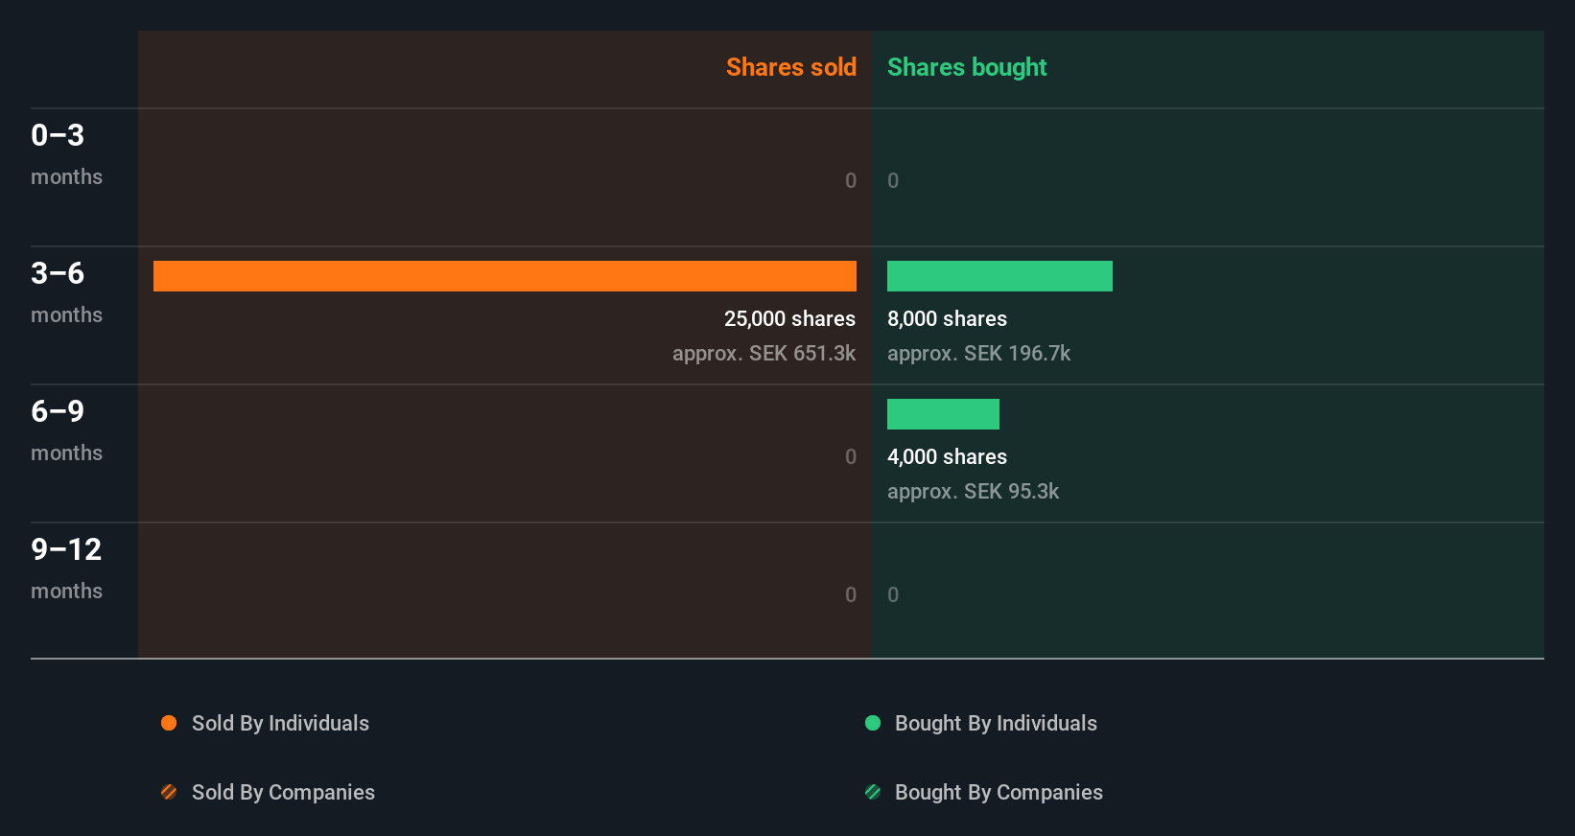Click the approx. SEK 95.3k amount
Image resolution: width=1575 pixels, height=836 pixels.
click(973, 492)
